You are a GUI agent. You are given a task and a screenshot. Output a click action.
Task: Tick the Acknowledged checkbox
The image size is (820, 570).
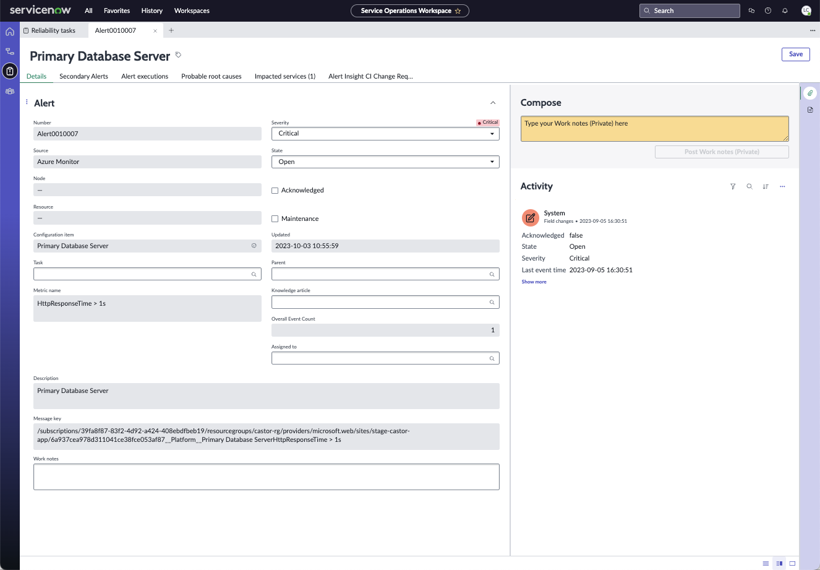[x=275, y=191]
